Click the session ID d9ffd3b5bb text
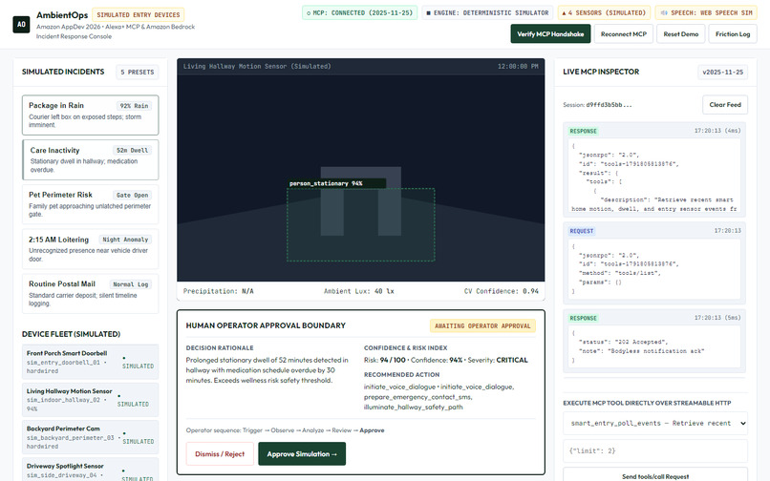This screenshot has width=770, height=481. (x=609, y=105)
